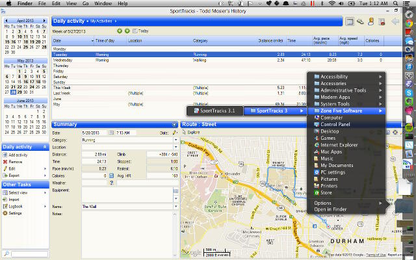Image resolution: width=416 pixels, height=260 pixels.
Task: Select May 28 in the calendar
Action: [x=13, y=92]
